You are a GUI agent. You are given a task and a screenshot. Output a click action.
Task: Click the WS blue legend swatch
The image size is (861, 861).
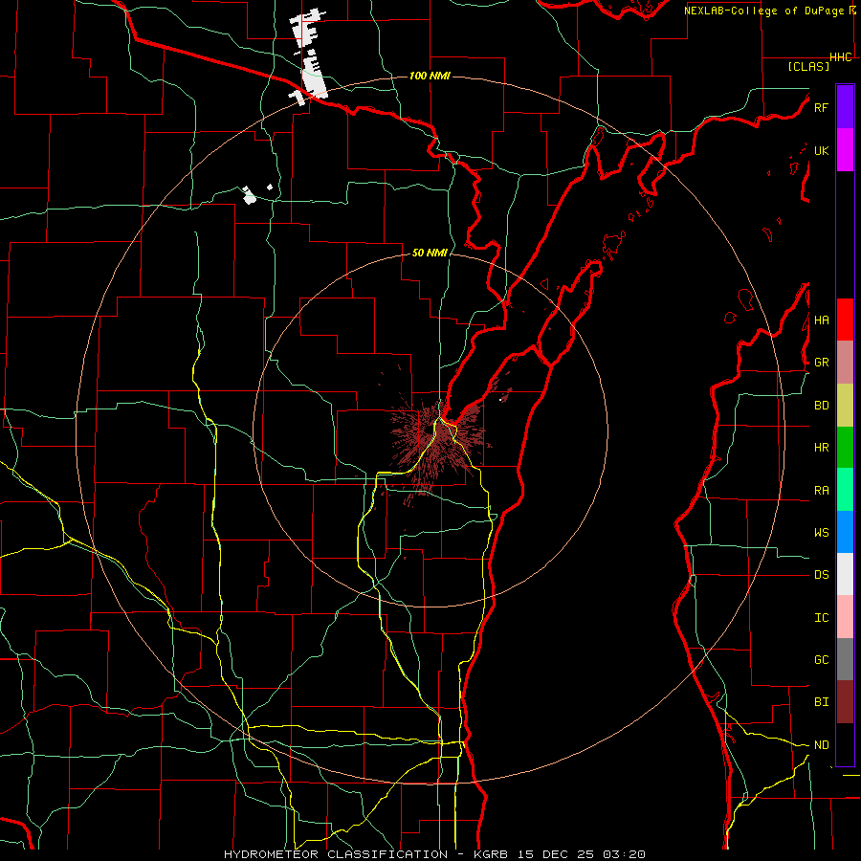pyautogui.click(x=845, y=532)
